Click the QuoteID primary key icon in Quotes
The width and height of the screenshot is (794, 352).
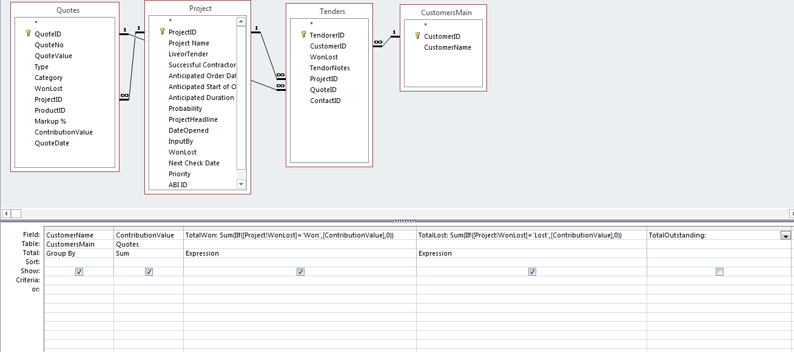pyautogui.click(x=28, y=34)
